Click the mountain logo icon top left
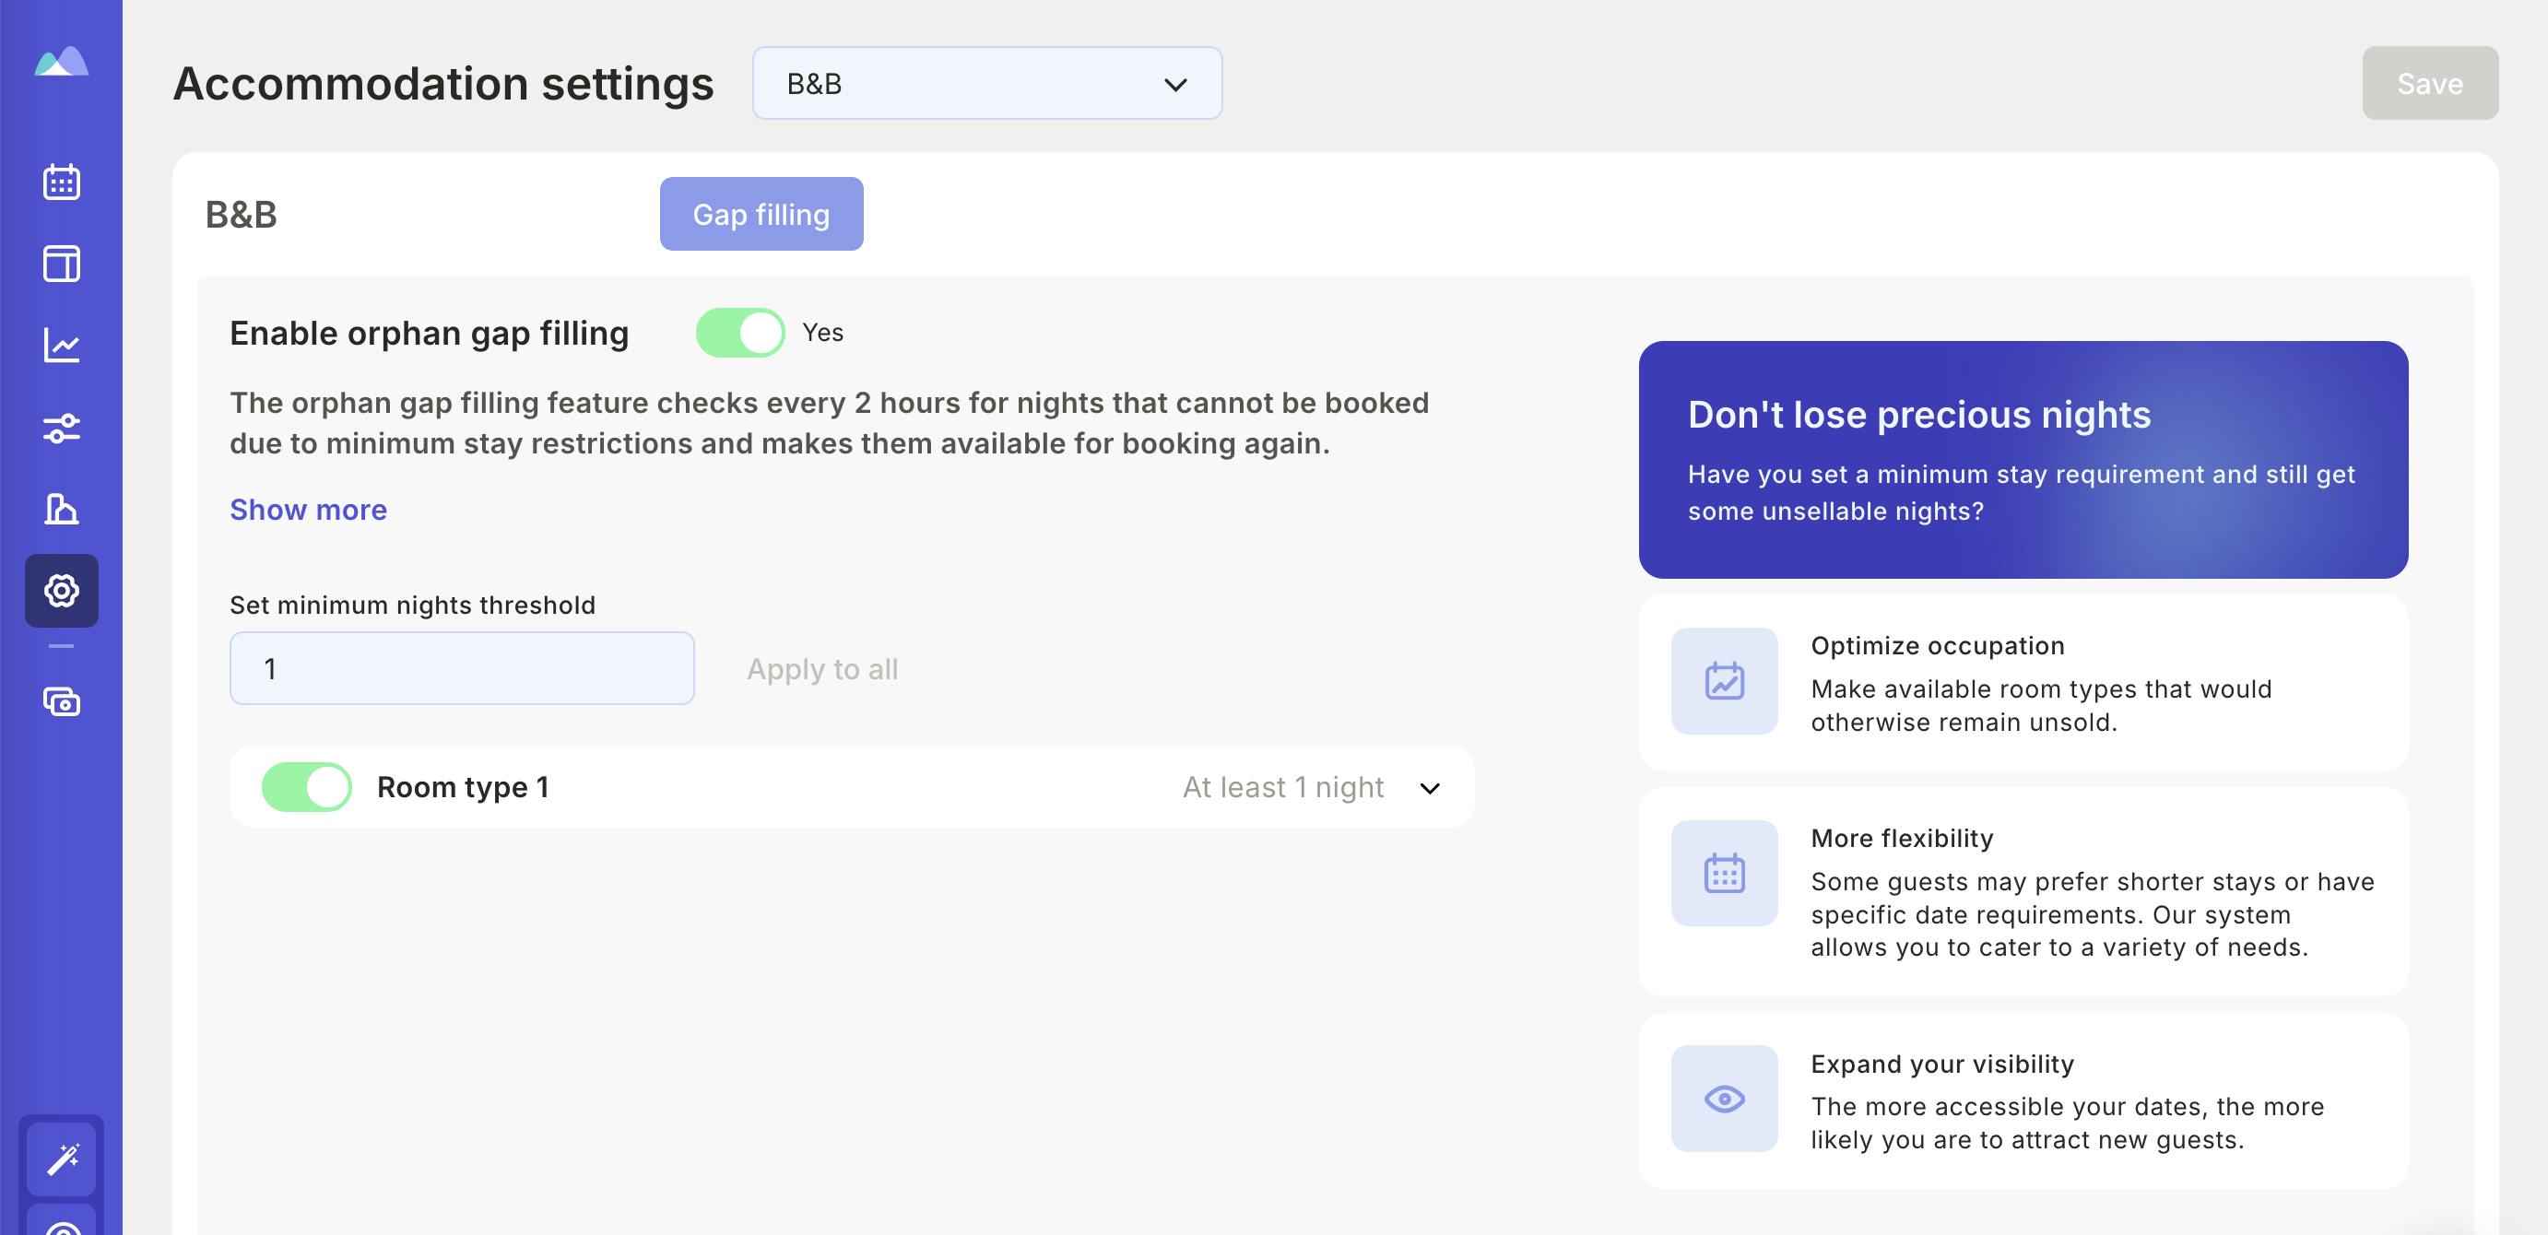The height and width of the screenshot is (1235, 2548). coord(62,62)
